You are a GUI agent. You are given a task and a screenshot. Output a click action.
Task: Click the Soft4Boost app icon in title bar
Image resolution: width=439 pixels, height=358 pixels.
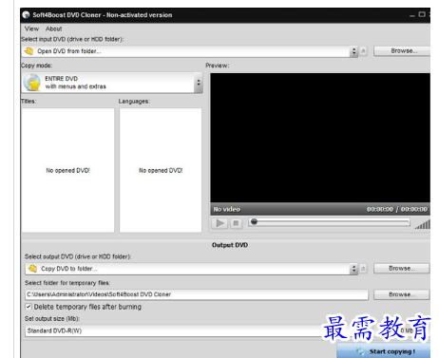click(x=26, y=15)
